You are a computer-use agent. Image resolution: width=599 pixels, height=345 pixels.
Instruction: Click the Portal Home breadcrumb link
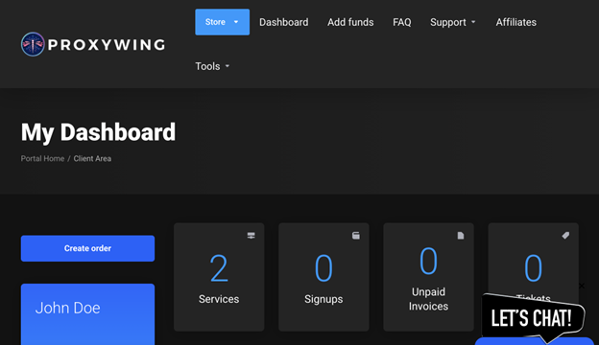(x=42, y=158)
